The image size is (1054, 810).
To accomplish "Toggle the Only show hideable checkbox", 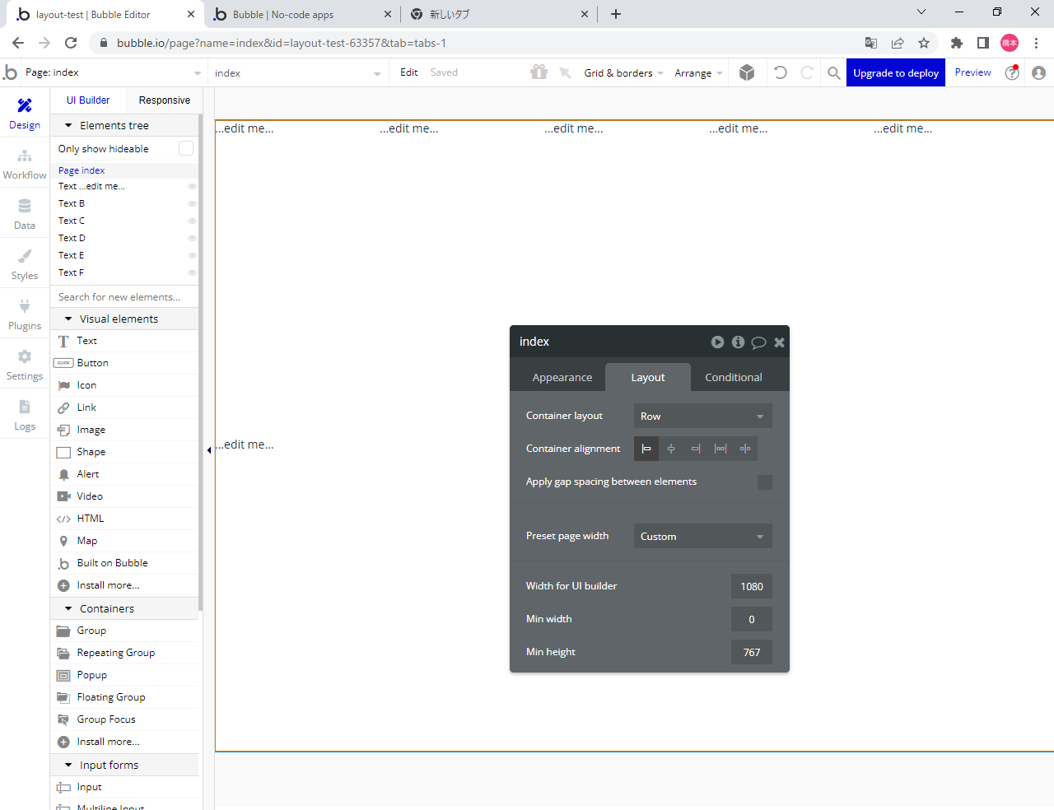I will [186, 148].
